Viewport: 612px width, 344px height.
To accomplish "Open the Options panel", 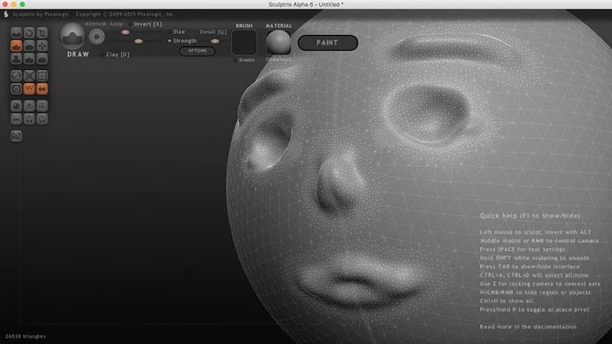I will [x=197, y=51].
